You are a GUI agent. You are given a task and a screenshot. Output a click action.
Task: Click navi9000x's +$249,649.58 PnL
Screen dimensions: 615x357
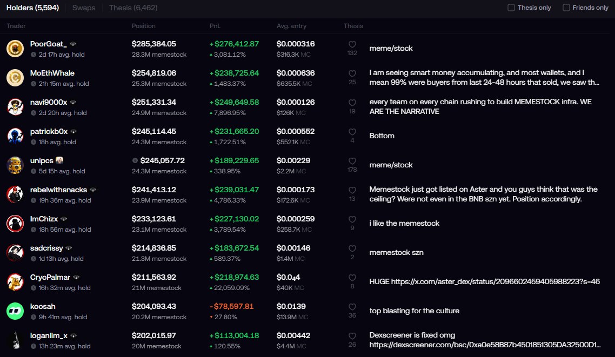234,102
